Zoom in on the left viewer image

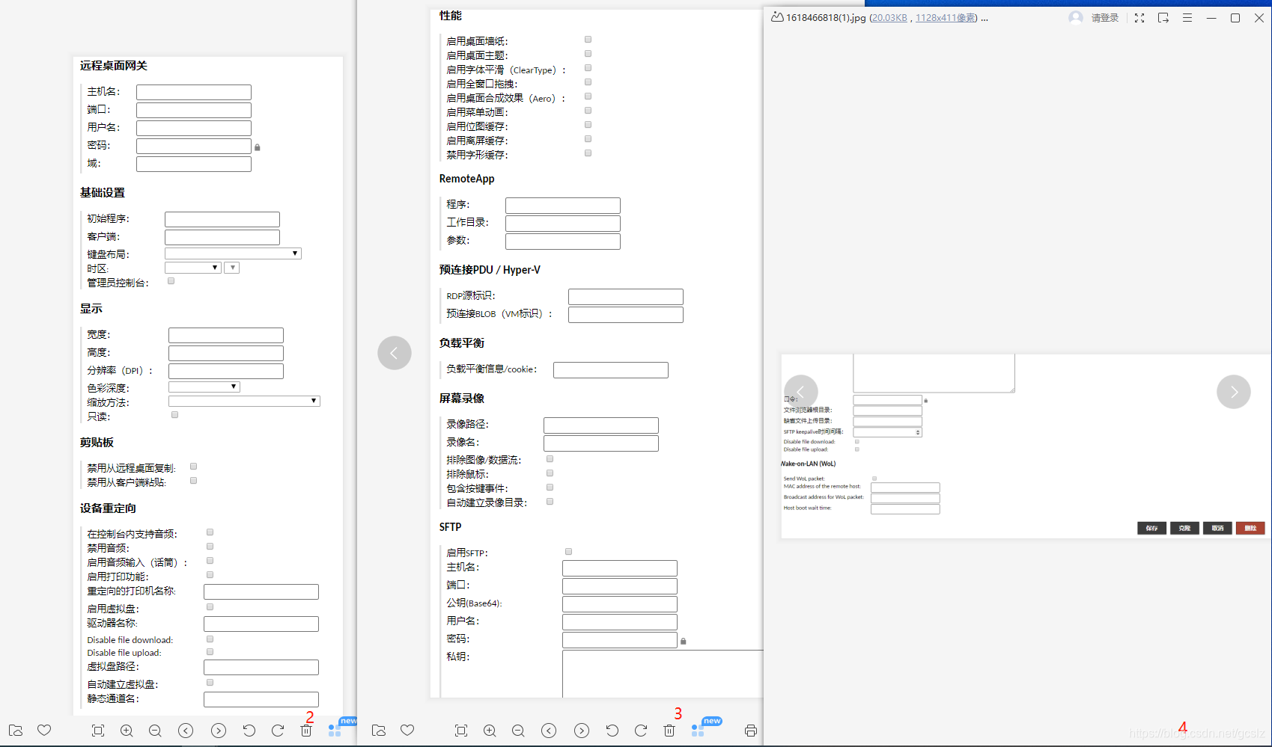click(127, 731)
